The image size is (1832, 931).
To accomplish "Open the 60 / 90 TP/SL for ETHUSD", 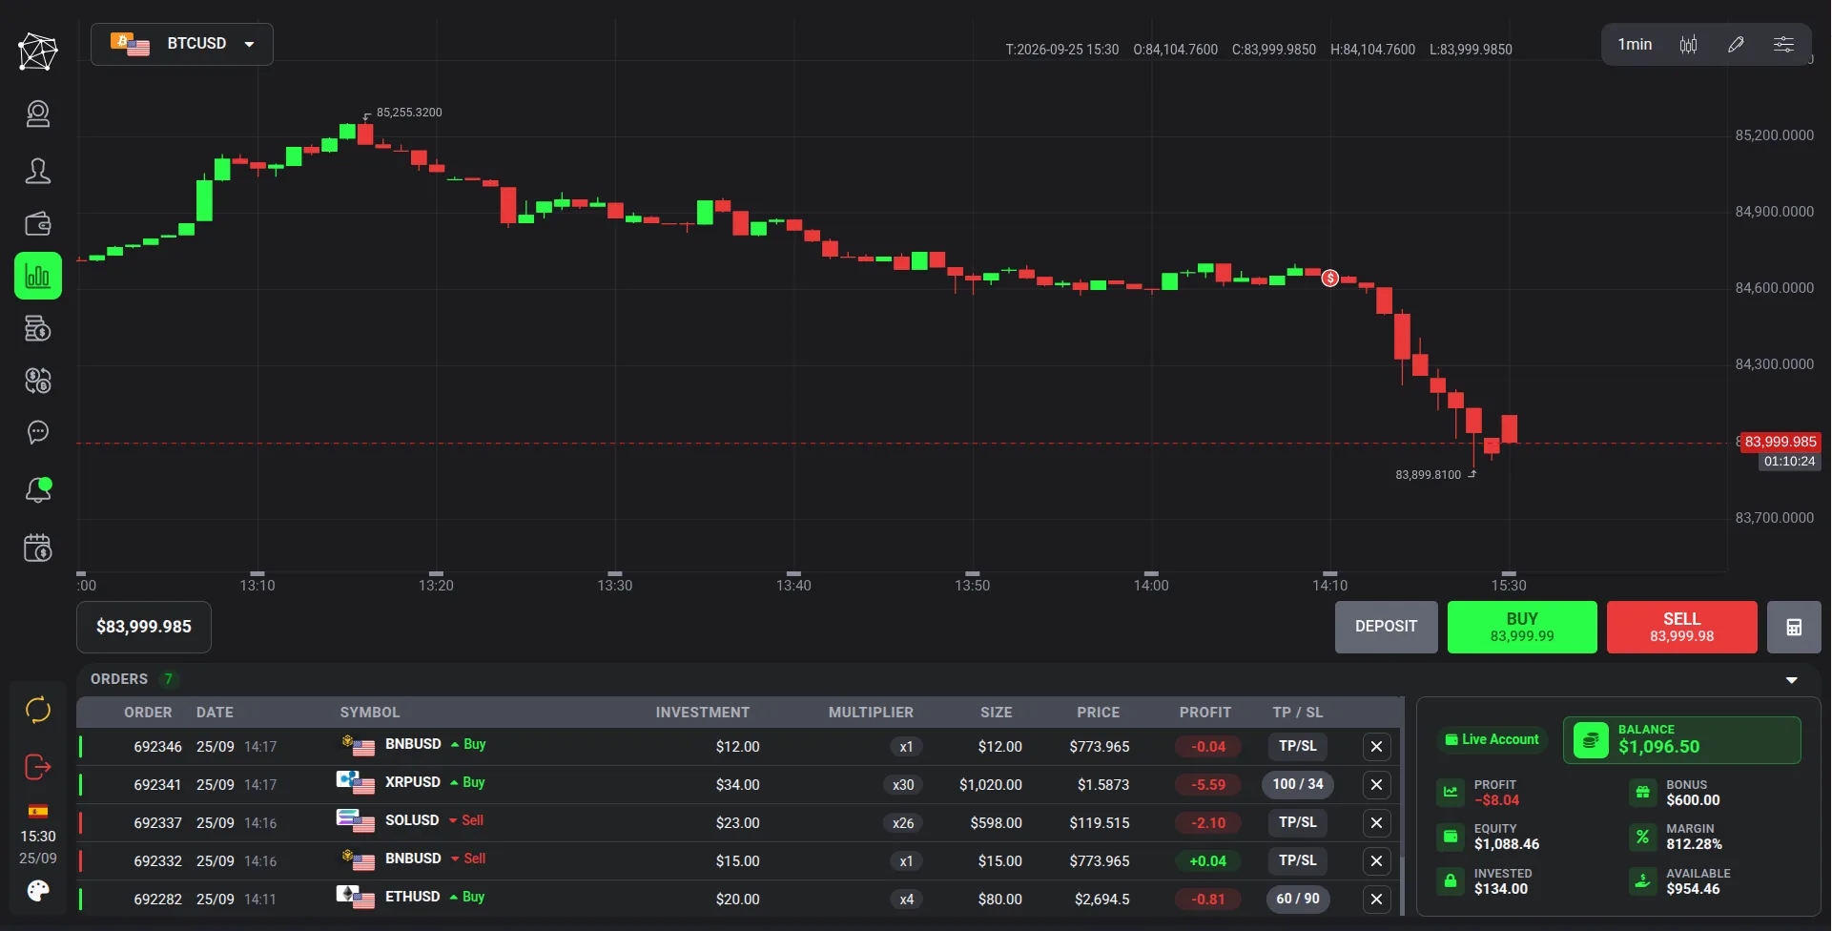I will [1298, 900].
